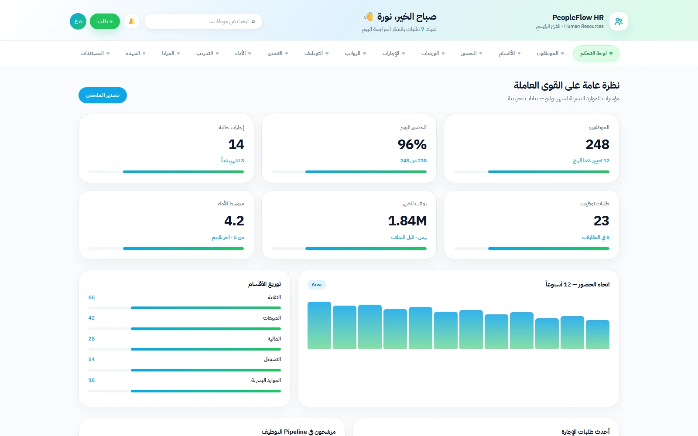Click the green new request button
Viewport: 698px width, 436px height.
(x=105, y=21)
